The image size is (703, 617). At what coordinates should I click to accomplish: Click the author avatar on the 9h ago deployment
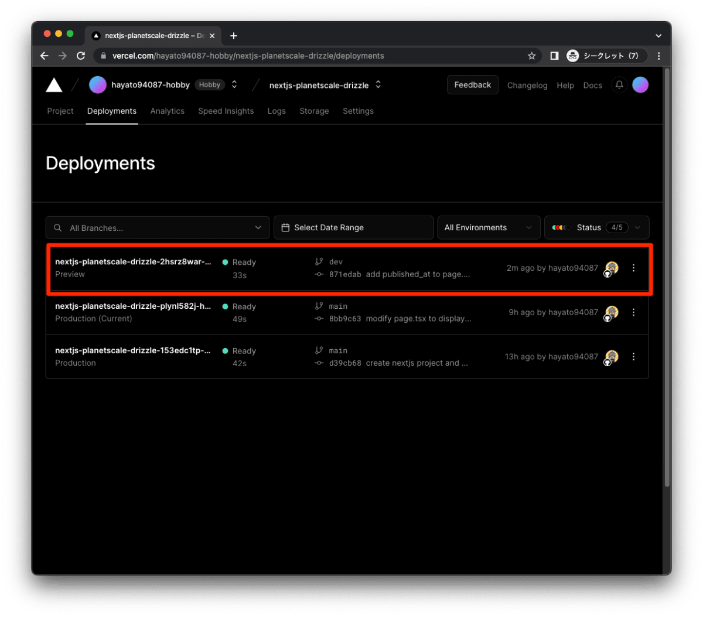click(612, 313)
